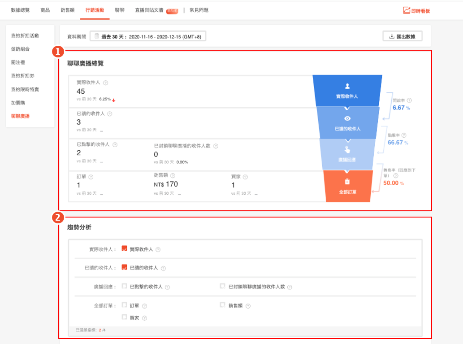Check the 訂單 trend checkbox
This screenshot has width=463, height=344.
(125, 305)
